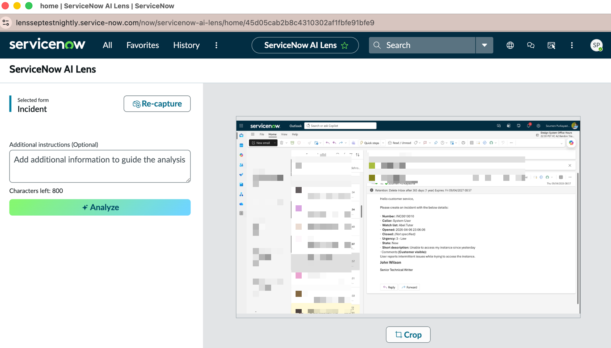This screenshot has height=348, width=611.
Task: Select the File tab in captured Outlook
Action: coord(262,134)
